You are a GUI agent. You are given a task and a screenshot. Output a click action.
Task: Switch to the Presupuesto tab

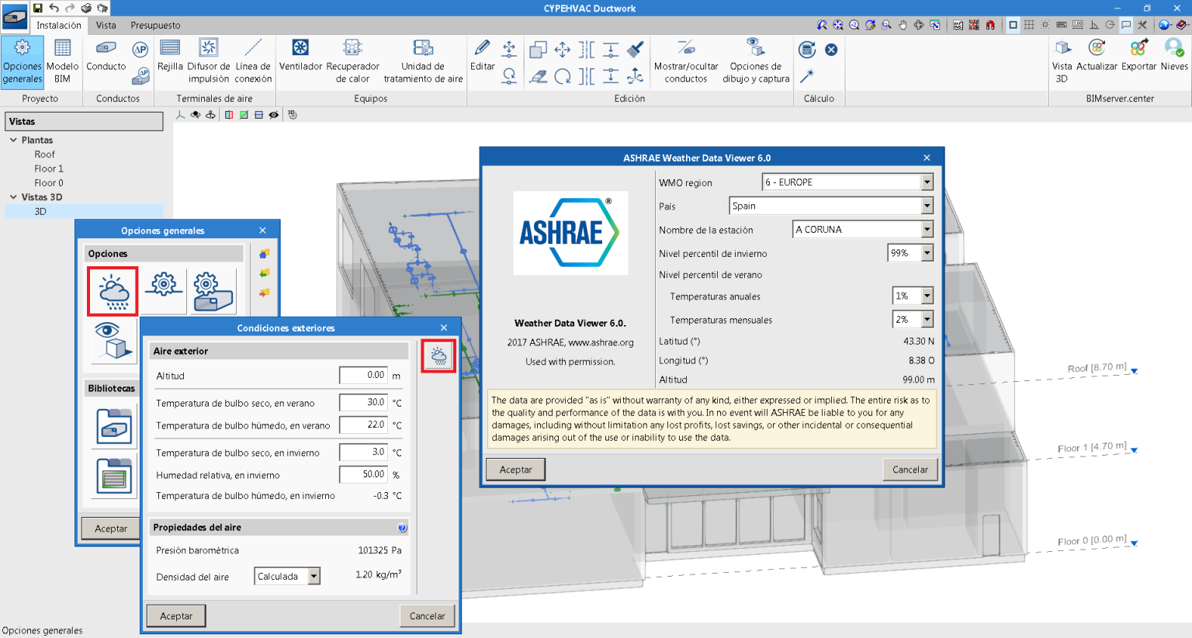[154, 25]
